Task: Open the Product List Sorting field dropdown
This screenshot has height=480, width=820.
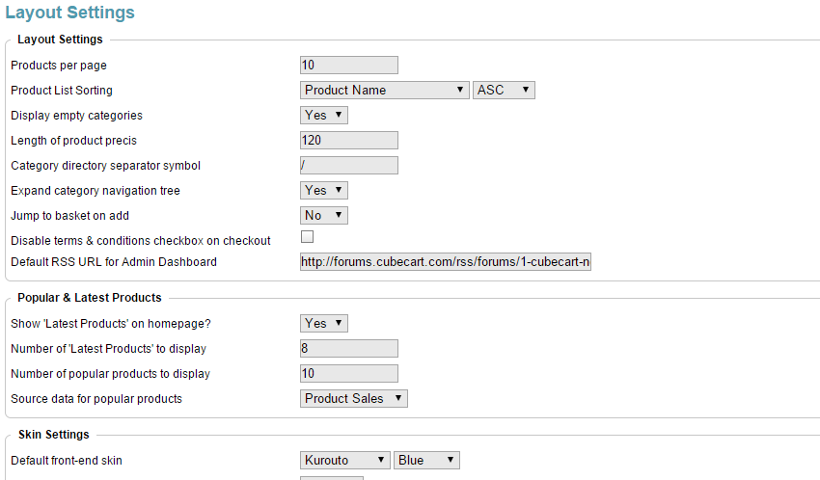Action: click(x=385, y=90)
